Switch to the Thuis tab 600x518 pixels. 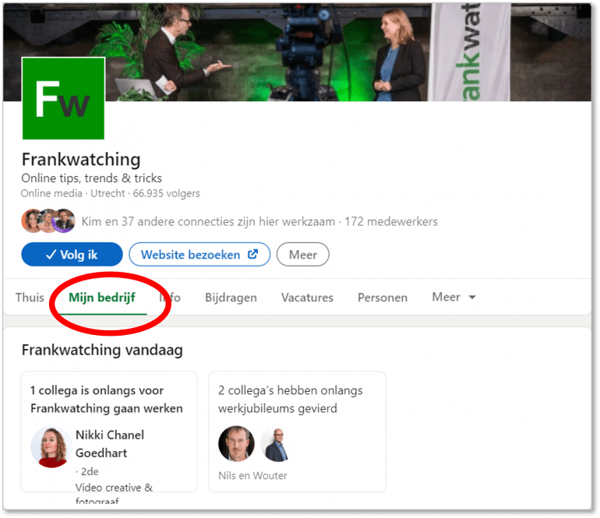[x=30, y=298]
